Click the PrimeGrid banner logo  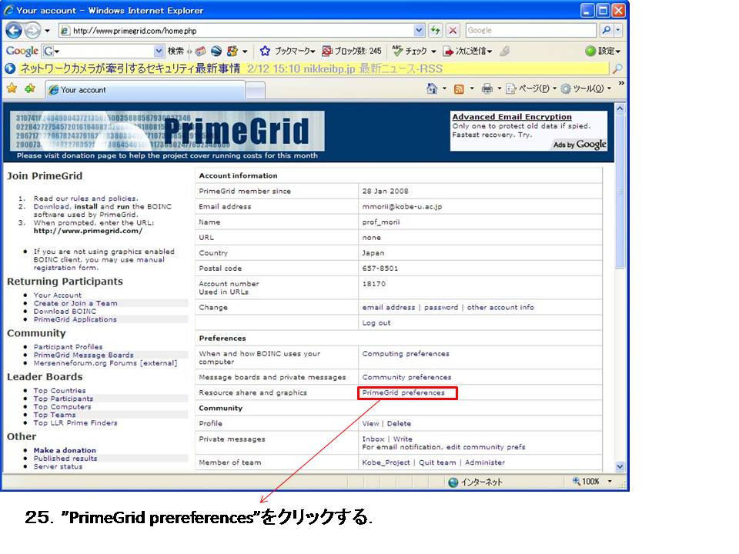tap(167, 132)
